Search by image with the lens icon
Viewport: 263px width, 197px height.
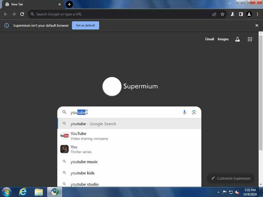click(194, 112)
